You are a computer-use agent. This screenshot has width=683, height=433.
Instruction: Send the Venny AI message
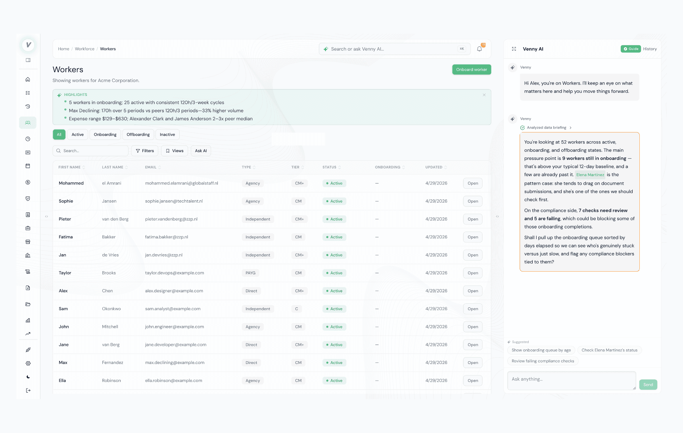tap(648, 385)
